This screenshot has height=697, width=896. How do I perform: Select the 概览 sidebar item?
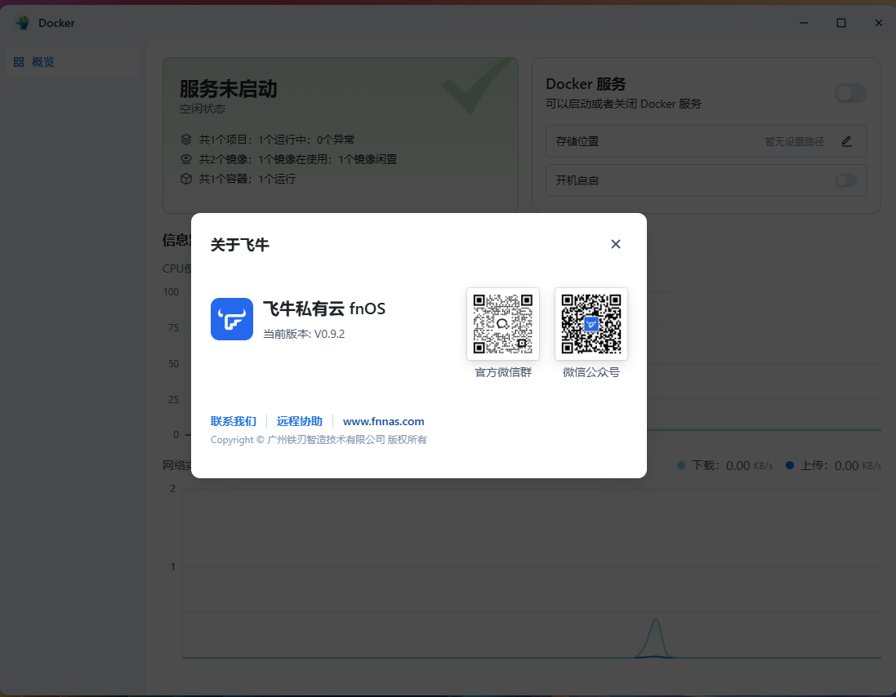(x=74, y=62)
